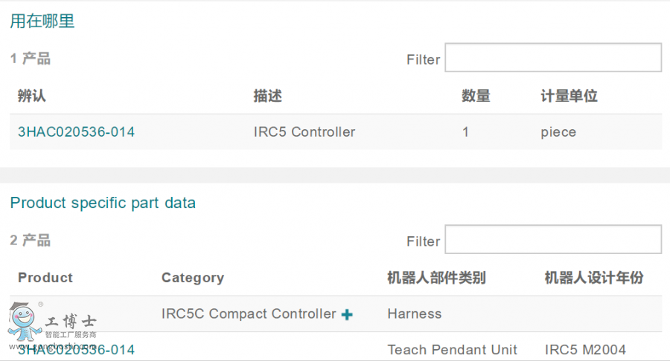Click the 计量单位 column header
This screenshot has width=670, height=361.
click(x=569, y=96)
